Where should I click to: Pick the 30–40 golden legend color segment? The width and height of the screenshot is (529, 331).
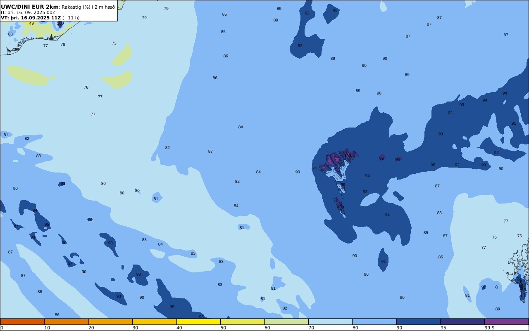(154, 322)
